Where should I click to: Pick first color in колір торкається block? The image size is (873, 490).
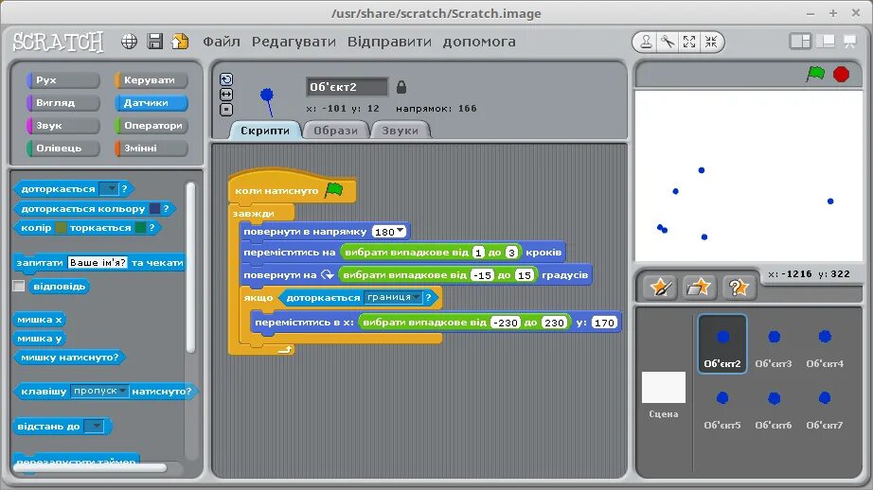(61, 227)
